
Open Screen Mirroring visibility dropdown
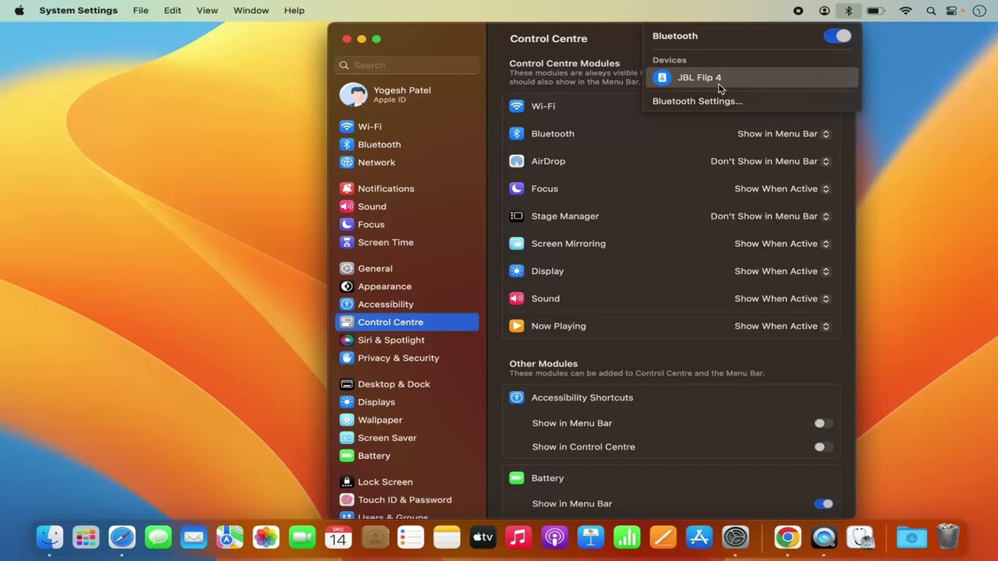coord(782,244)
